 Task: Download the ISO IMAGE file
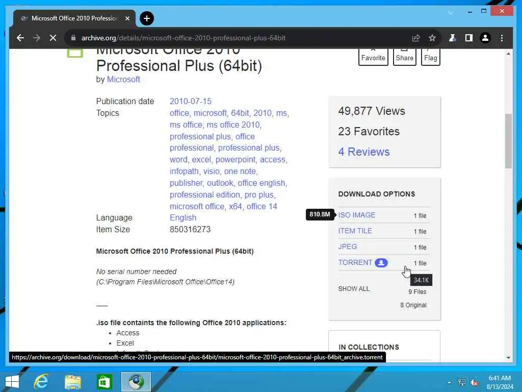356,215
